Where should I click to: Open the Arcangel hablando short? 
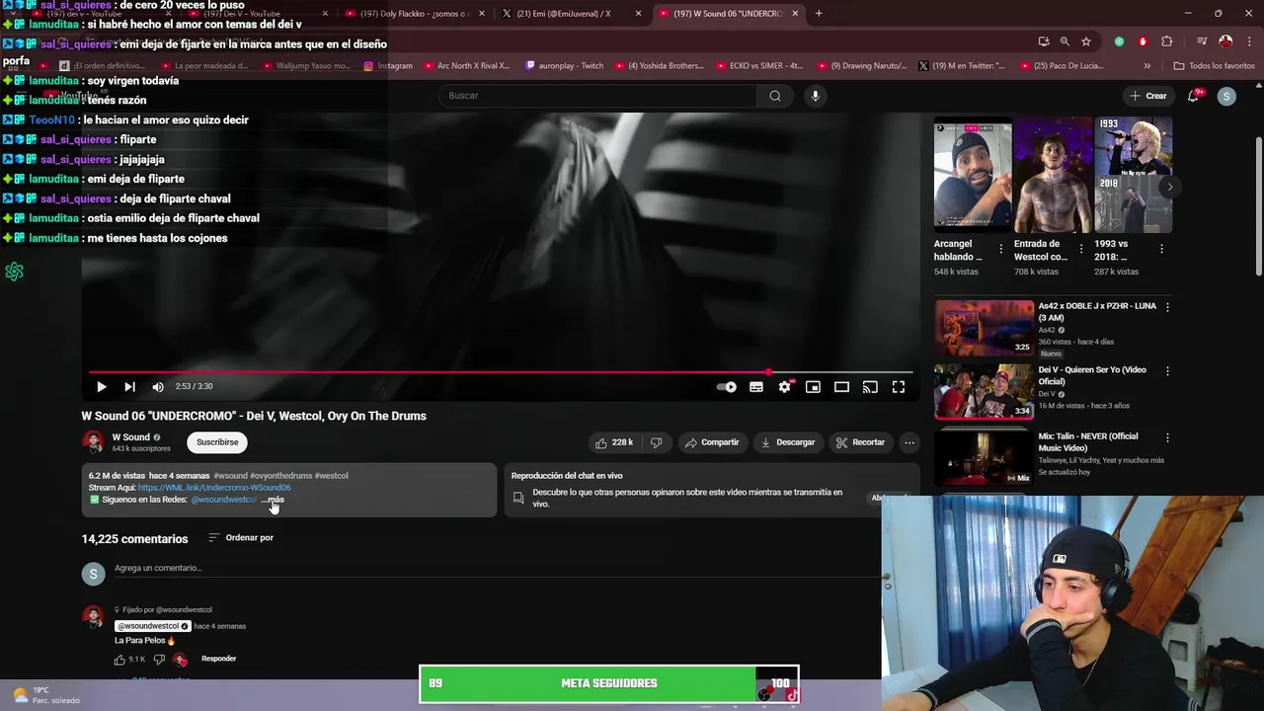(973, 175)
